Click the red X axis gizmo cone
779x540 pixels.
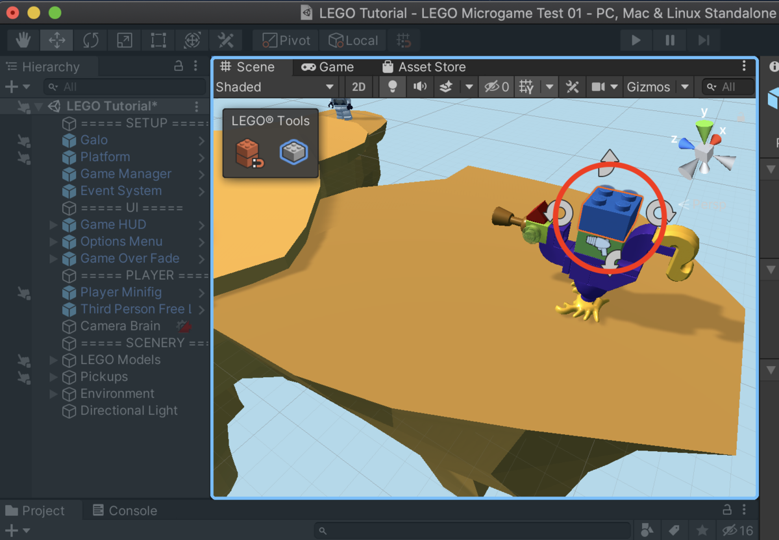[715, 140]
